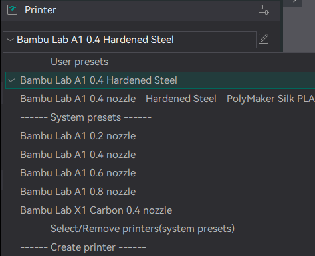Open printer settings sliders icon
The width and height of the screenshot is (315, 256).
(264, 10)
